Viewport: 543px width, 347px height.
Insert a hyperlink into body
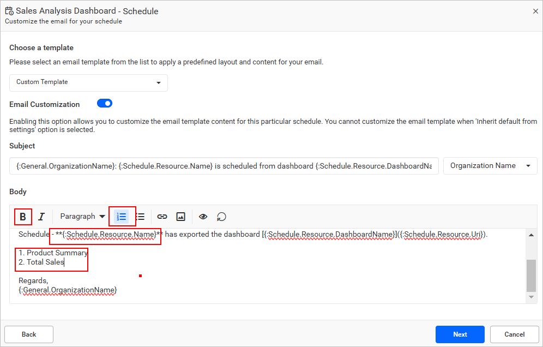(x=162, y=217)
